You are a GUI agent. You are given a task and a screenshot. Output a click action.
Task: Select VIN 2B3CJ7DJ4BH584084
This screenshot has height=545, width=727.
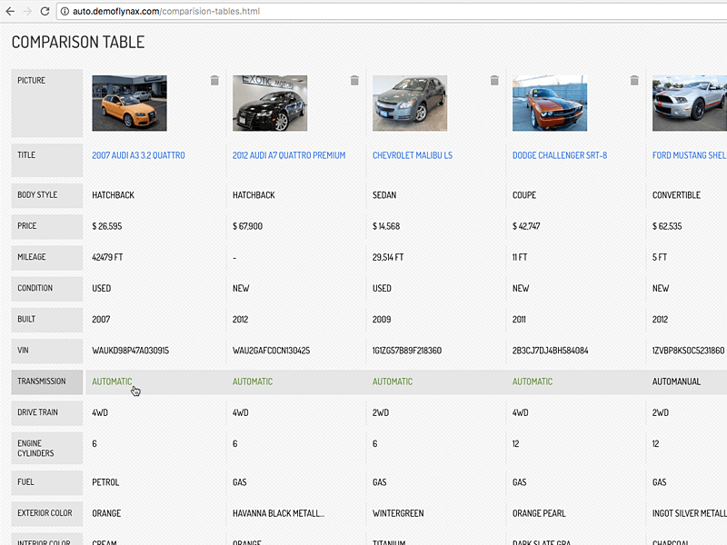click(x=551, y=351)
